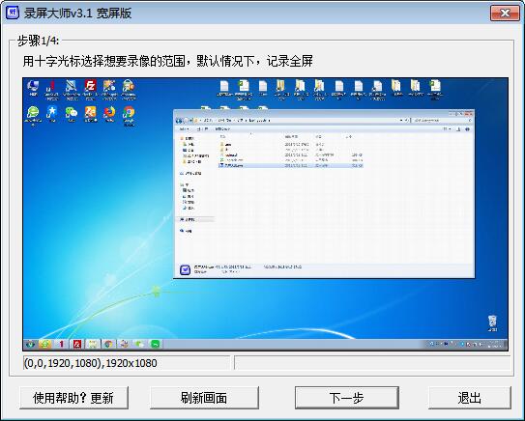Viewport: 525px width, 421px height.
Task: Click the 录屏大师 app icon in title bar
Action: (13, 13)
